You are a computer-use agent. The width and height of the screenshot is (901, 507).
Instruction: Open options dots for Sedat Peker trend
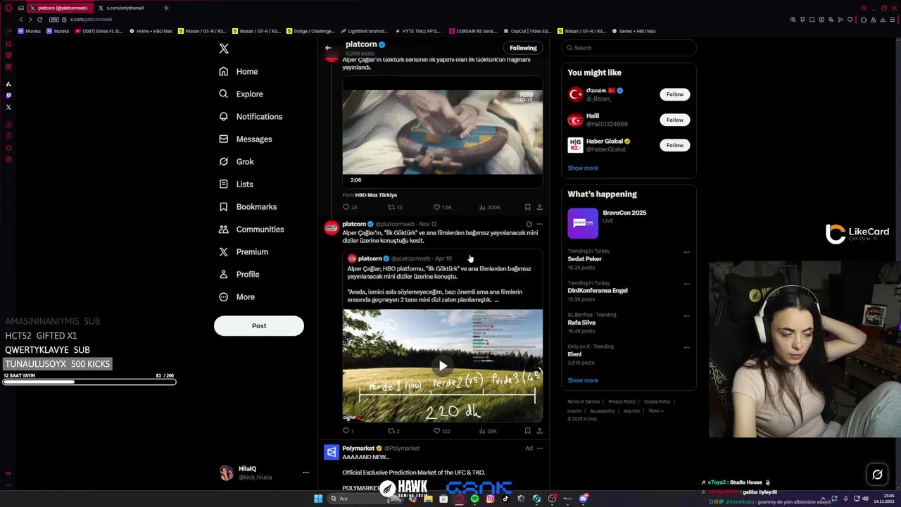click(x=686, y=252)
